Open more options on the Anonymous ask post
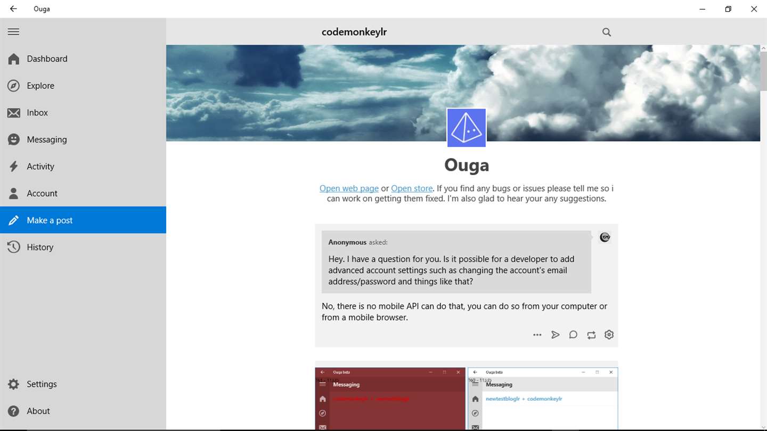This screenshot has height=431, width=767. (537, 335)
